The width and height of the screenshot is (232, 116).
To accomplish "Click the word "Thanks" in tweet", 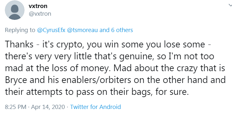I will tap(19, 44).
